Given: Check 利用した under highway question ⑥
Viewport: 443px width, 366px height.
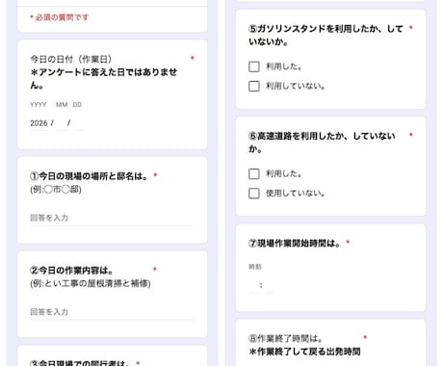Looking at the screenshot, I should coord(254,174).
